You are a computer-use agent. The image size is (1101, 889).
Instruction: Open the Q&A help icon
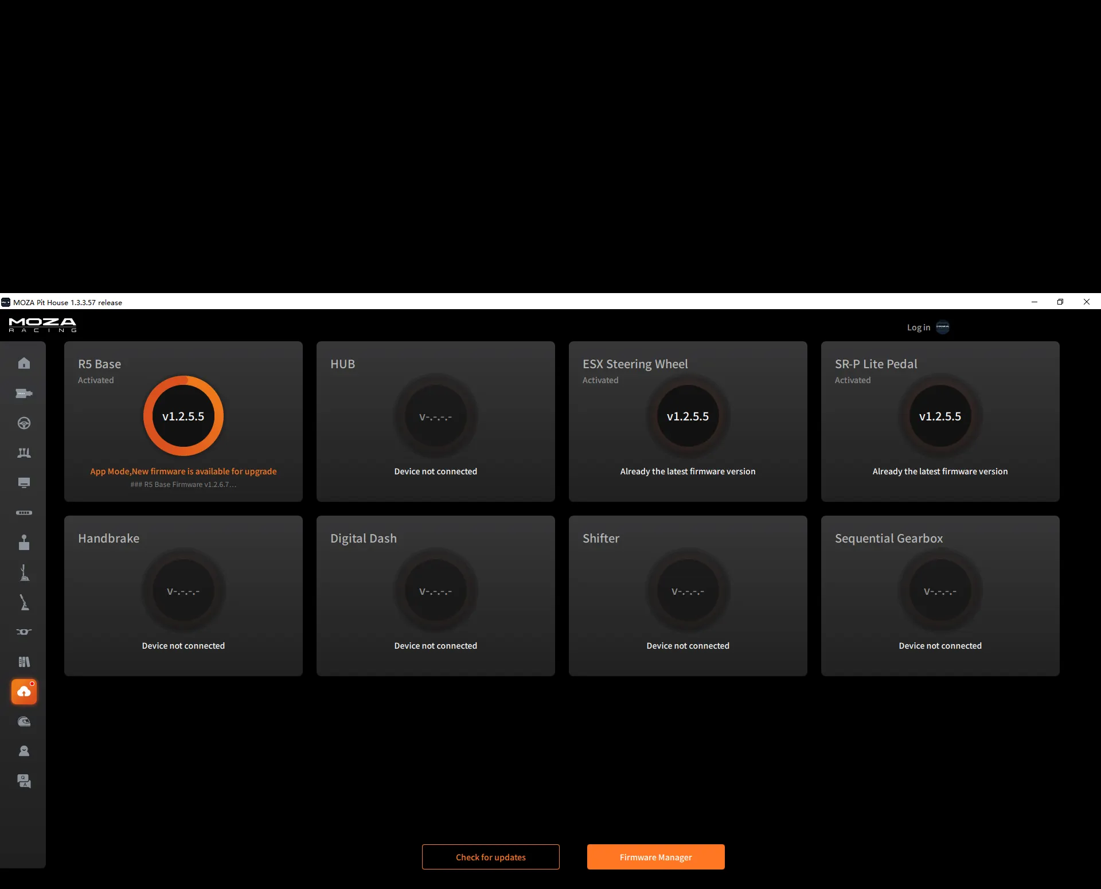pyautogui.click(x=24, y=781)
